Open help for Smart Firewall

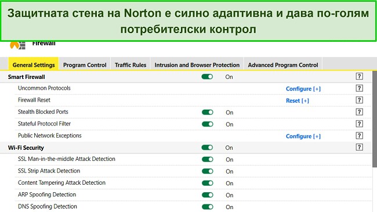pyautogui.click(x=359, y=76)
